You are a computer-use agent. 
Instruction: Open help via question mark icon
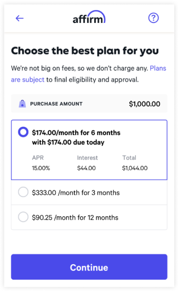coord(154,18)
